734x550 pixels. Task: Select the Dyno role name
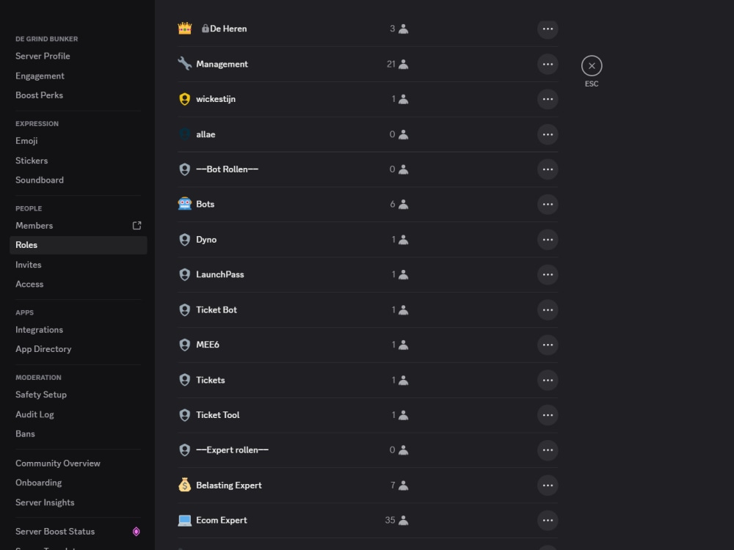pyautogui.click(x=206, y=240)
